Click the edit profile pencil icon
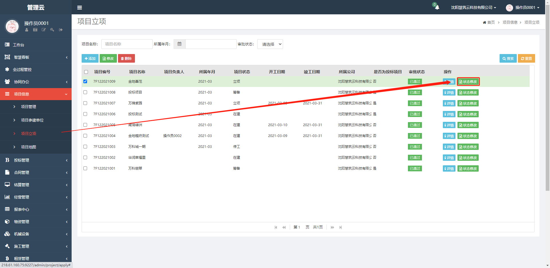This screenshot has height=268, width=550. pyautogui.click(x=44, y=30)
